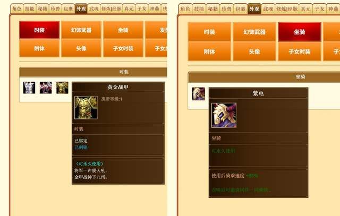Switch to the 技能 tab in the left panel
The height and width of the screenshot is (216, 340).
click(30, 9)
